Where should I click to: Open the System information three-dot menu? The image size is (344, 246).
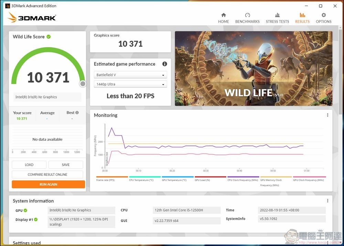(x=327, y=201)
